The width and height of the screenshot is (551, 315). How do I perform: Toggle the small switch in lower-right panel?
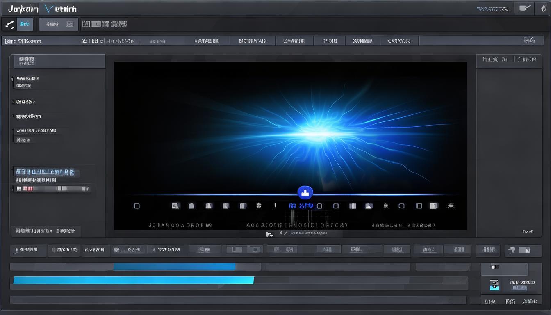point(495,267)
